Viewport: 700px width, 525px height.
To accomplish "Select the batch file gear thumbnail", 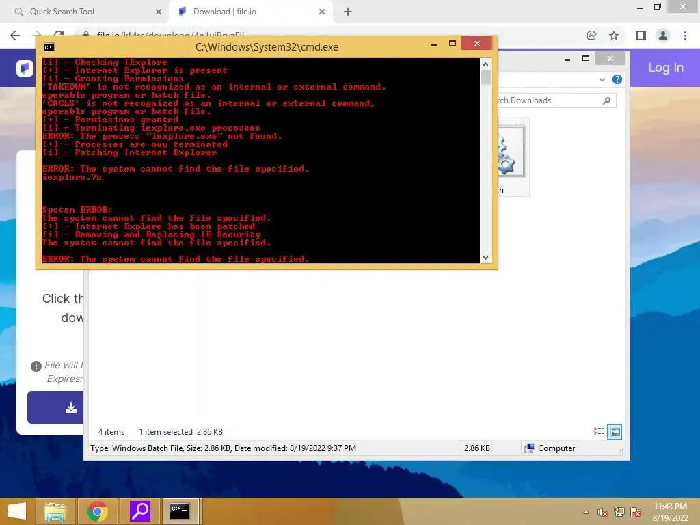I will (x=511, y=152).
